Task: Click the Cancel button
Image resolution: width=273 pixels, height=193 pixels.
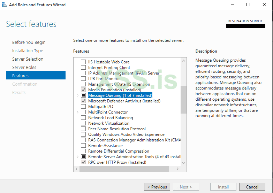Action: coord(252,187)
